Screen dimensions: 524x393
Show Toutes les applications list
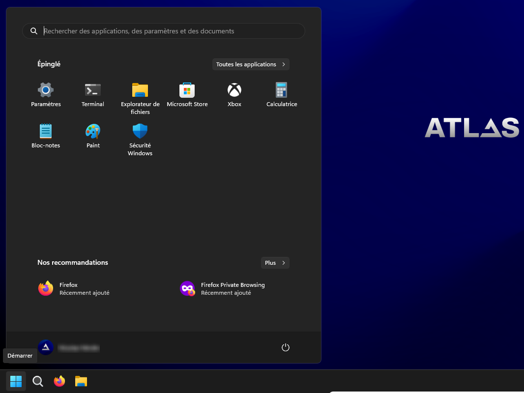click(x=251, y=64)
